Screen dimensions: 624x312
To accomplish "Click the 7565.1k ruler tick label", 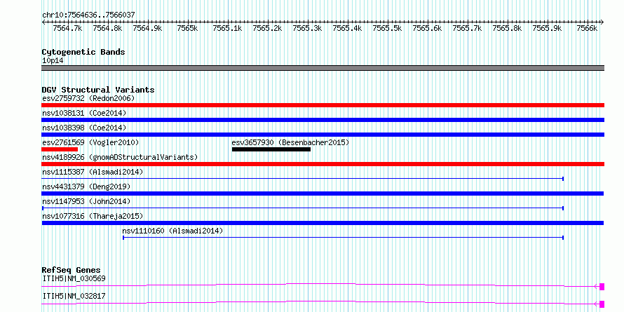I will pos(228,28).
